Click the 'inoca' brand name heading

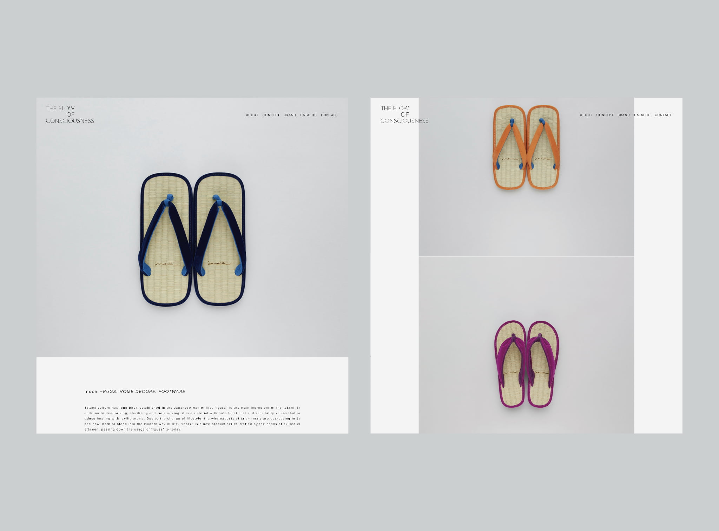(x=91, y=392)
